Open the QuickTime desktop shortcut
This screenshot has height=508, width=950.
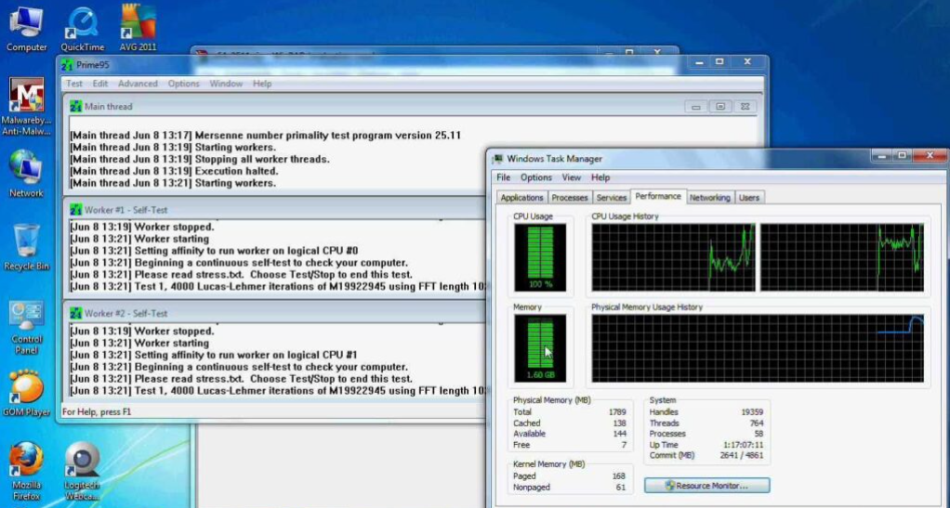[82, 29]
